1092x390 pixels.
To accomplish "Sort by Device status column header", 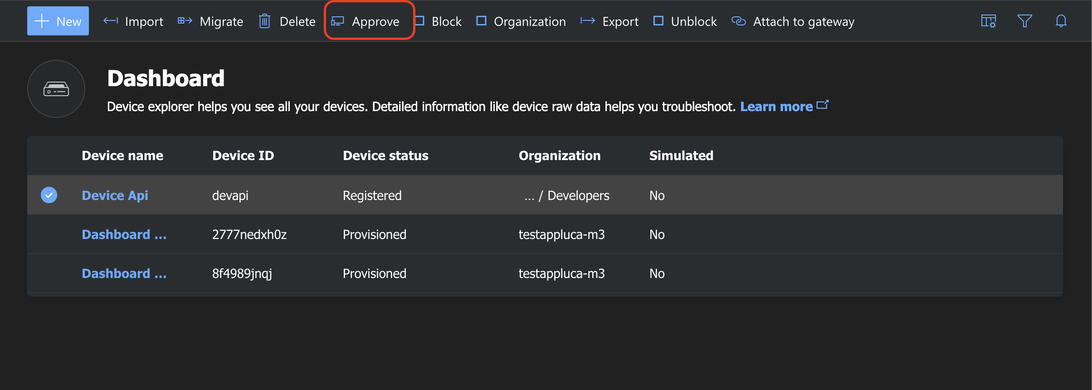I will coord(385,156).
